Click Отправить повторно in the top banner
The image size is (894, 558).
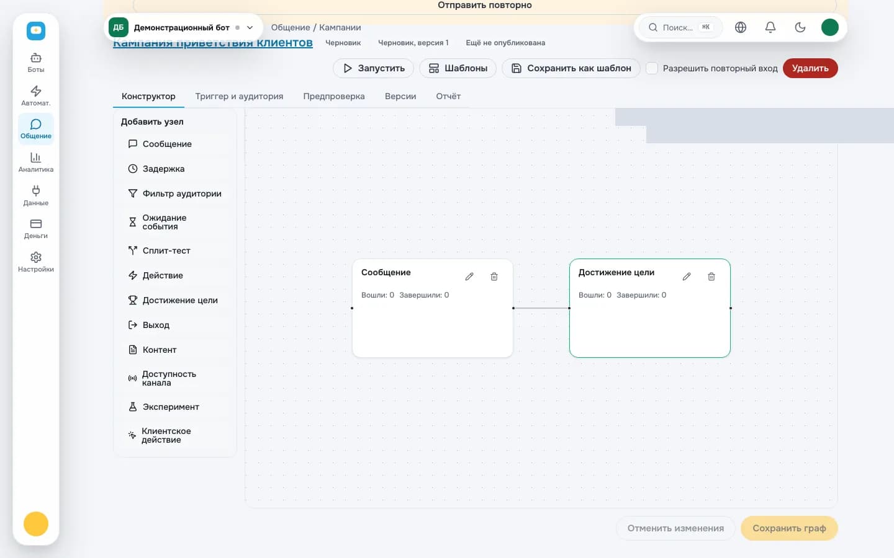point(485,6)
